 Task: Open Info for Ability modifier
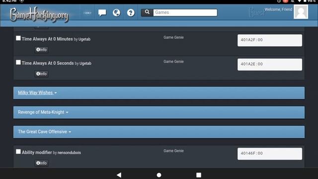coord(41,163)
